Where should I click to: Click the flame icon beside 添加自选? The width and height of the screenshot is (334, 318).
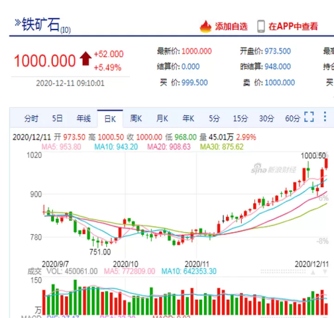click(x=206, y=26)
